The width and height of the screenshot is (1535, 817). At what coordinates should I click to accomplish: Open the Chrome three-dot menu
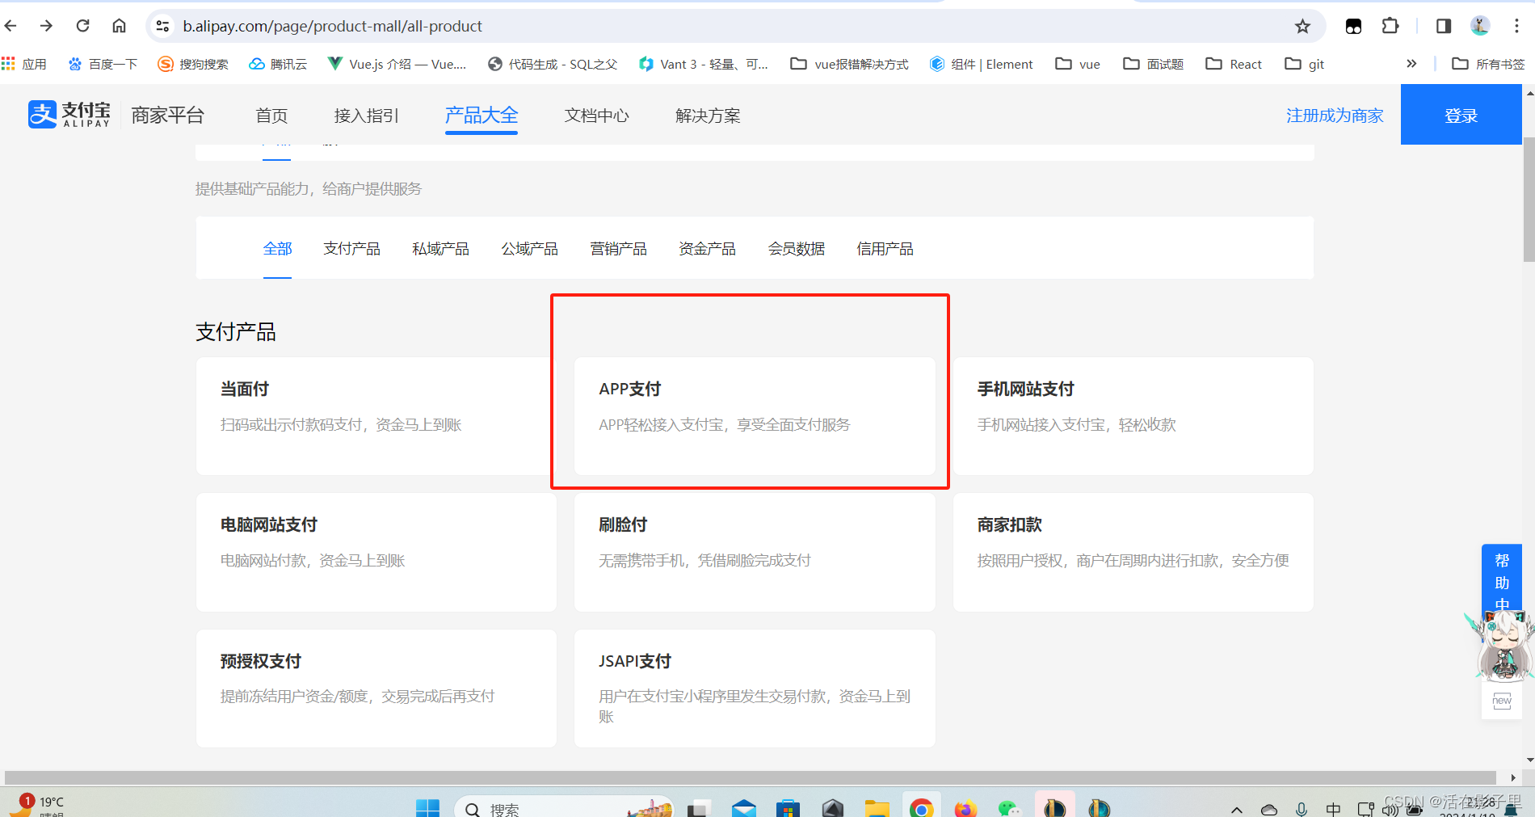tap(1516, 26)
